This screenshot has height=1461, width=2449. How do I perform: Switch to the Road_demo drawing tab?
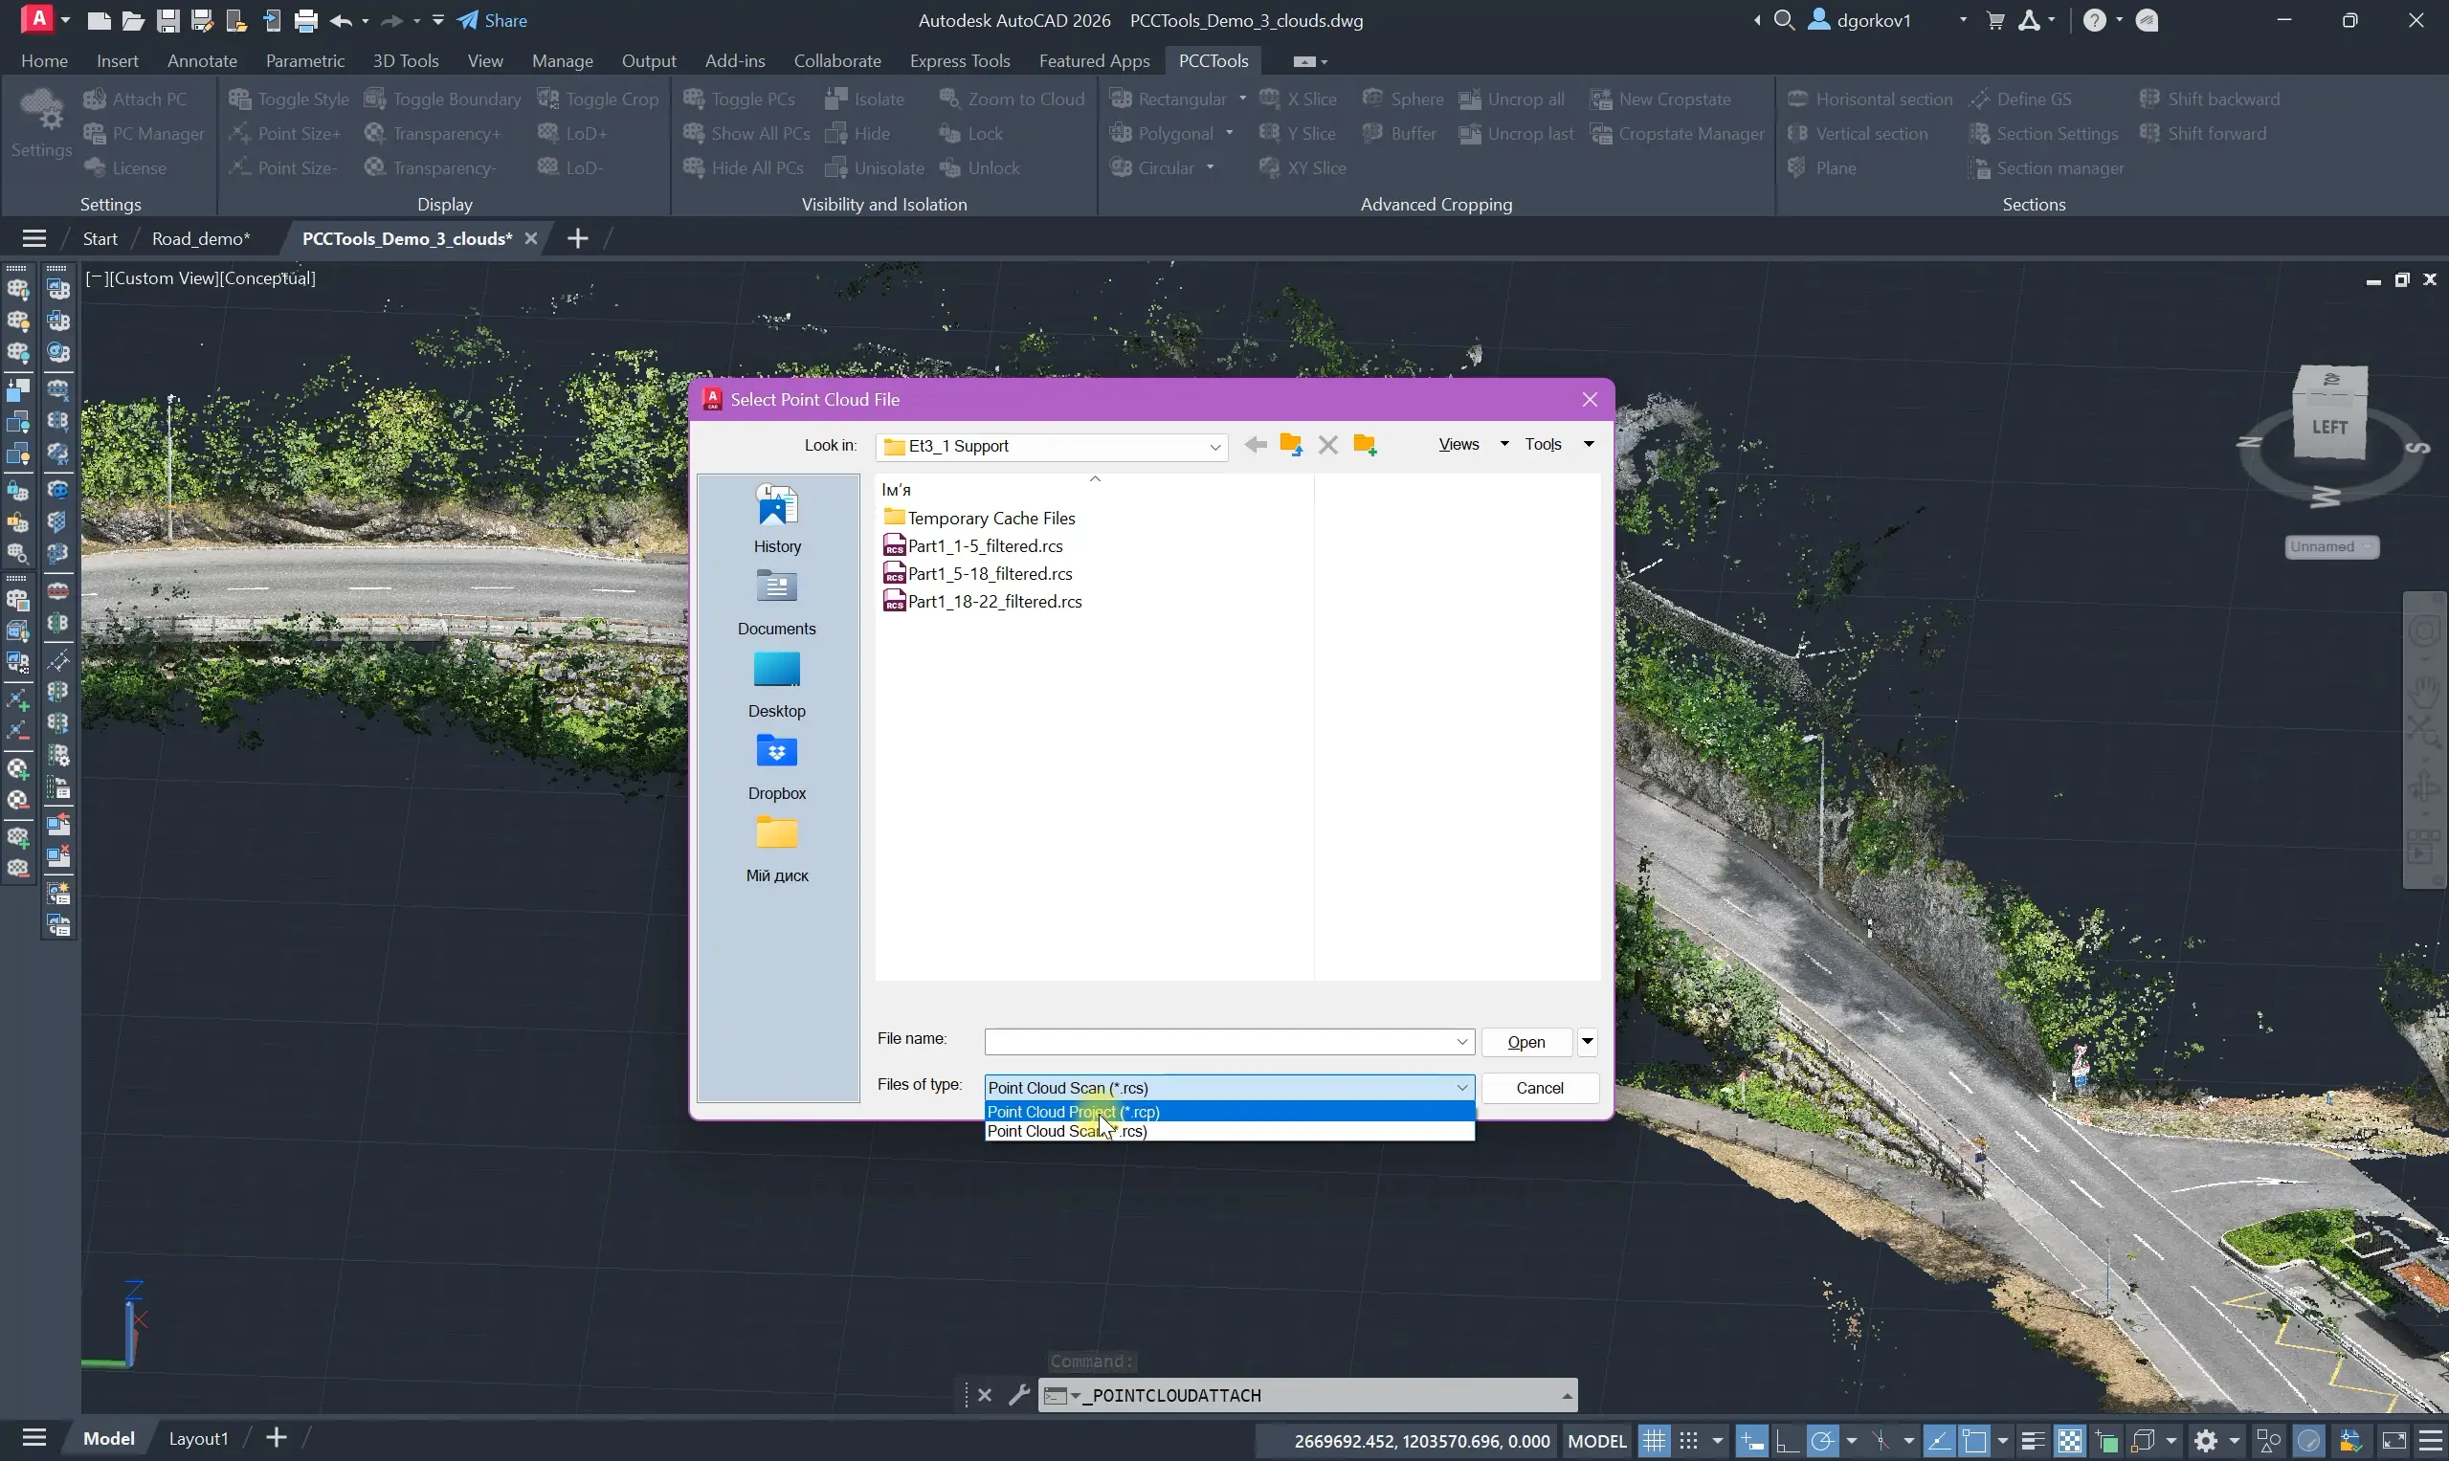point(201,238)
